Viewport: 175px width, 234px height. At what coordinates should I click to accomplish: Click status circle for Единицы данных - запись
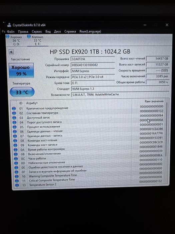(15, 136)
